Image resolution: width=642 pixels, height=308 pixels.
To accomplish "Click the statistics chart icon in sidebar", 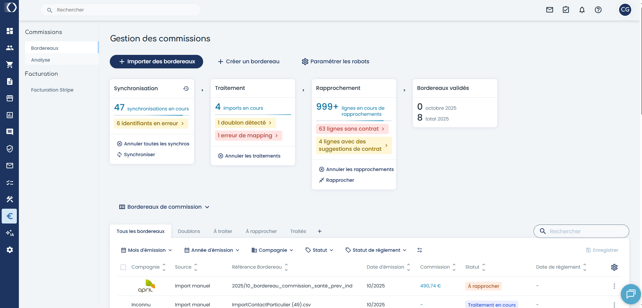I will (9, 115).
